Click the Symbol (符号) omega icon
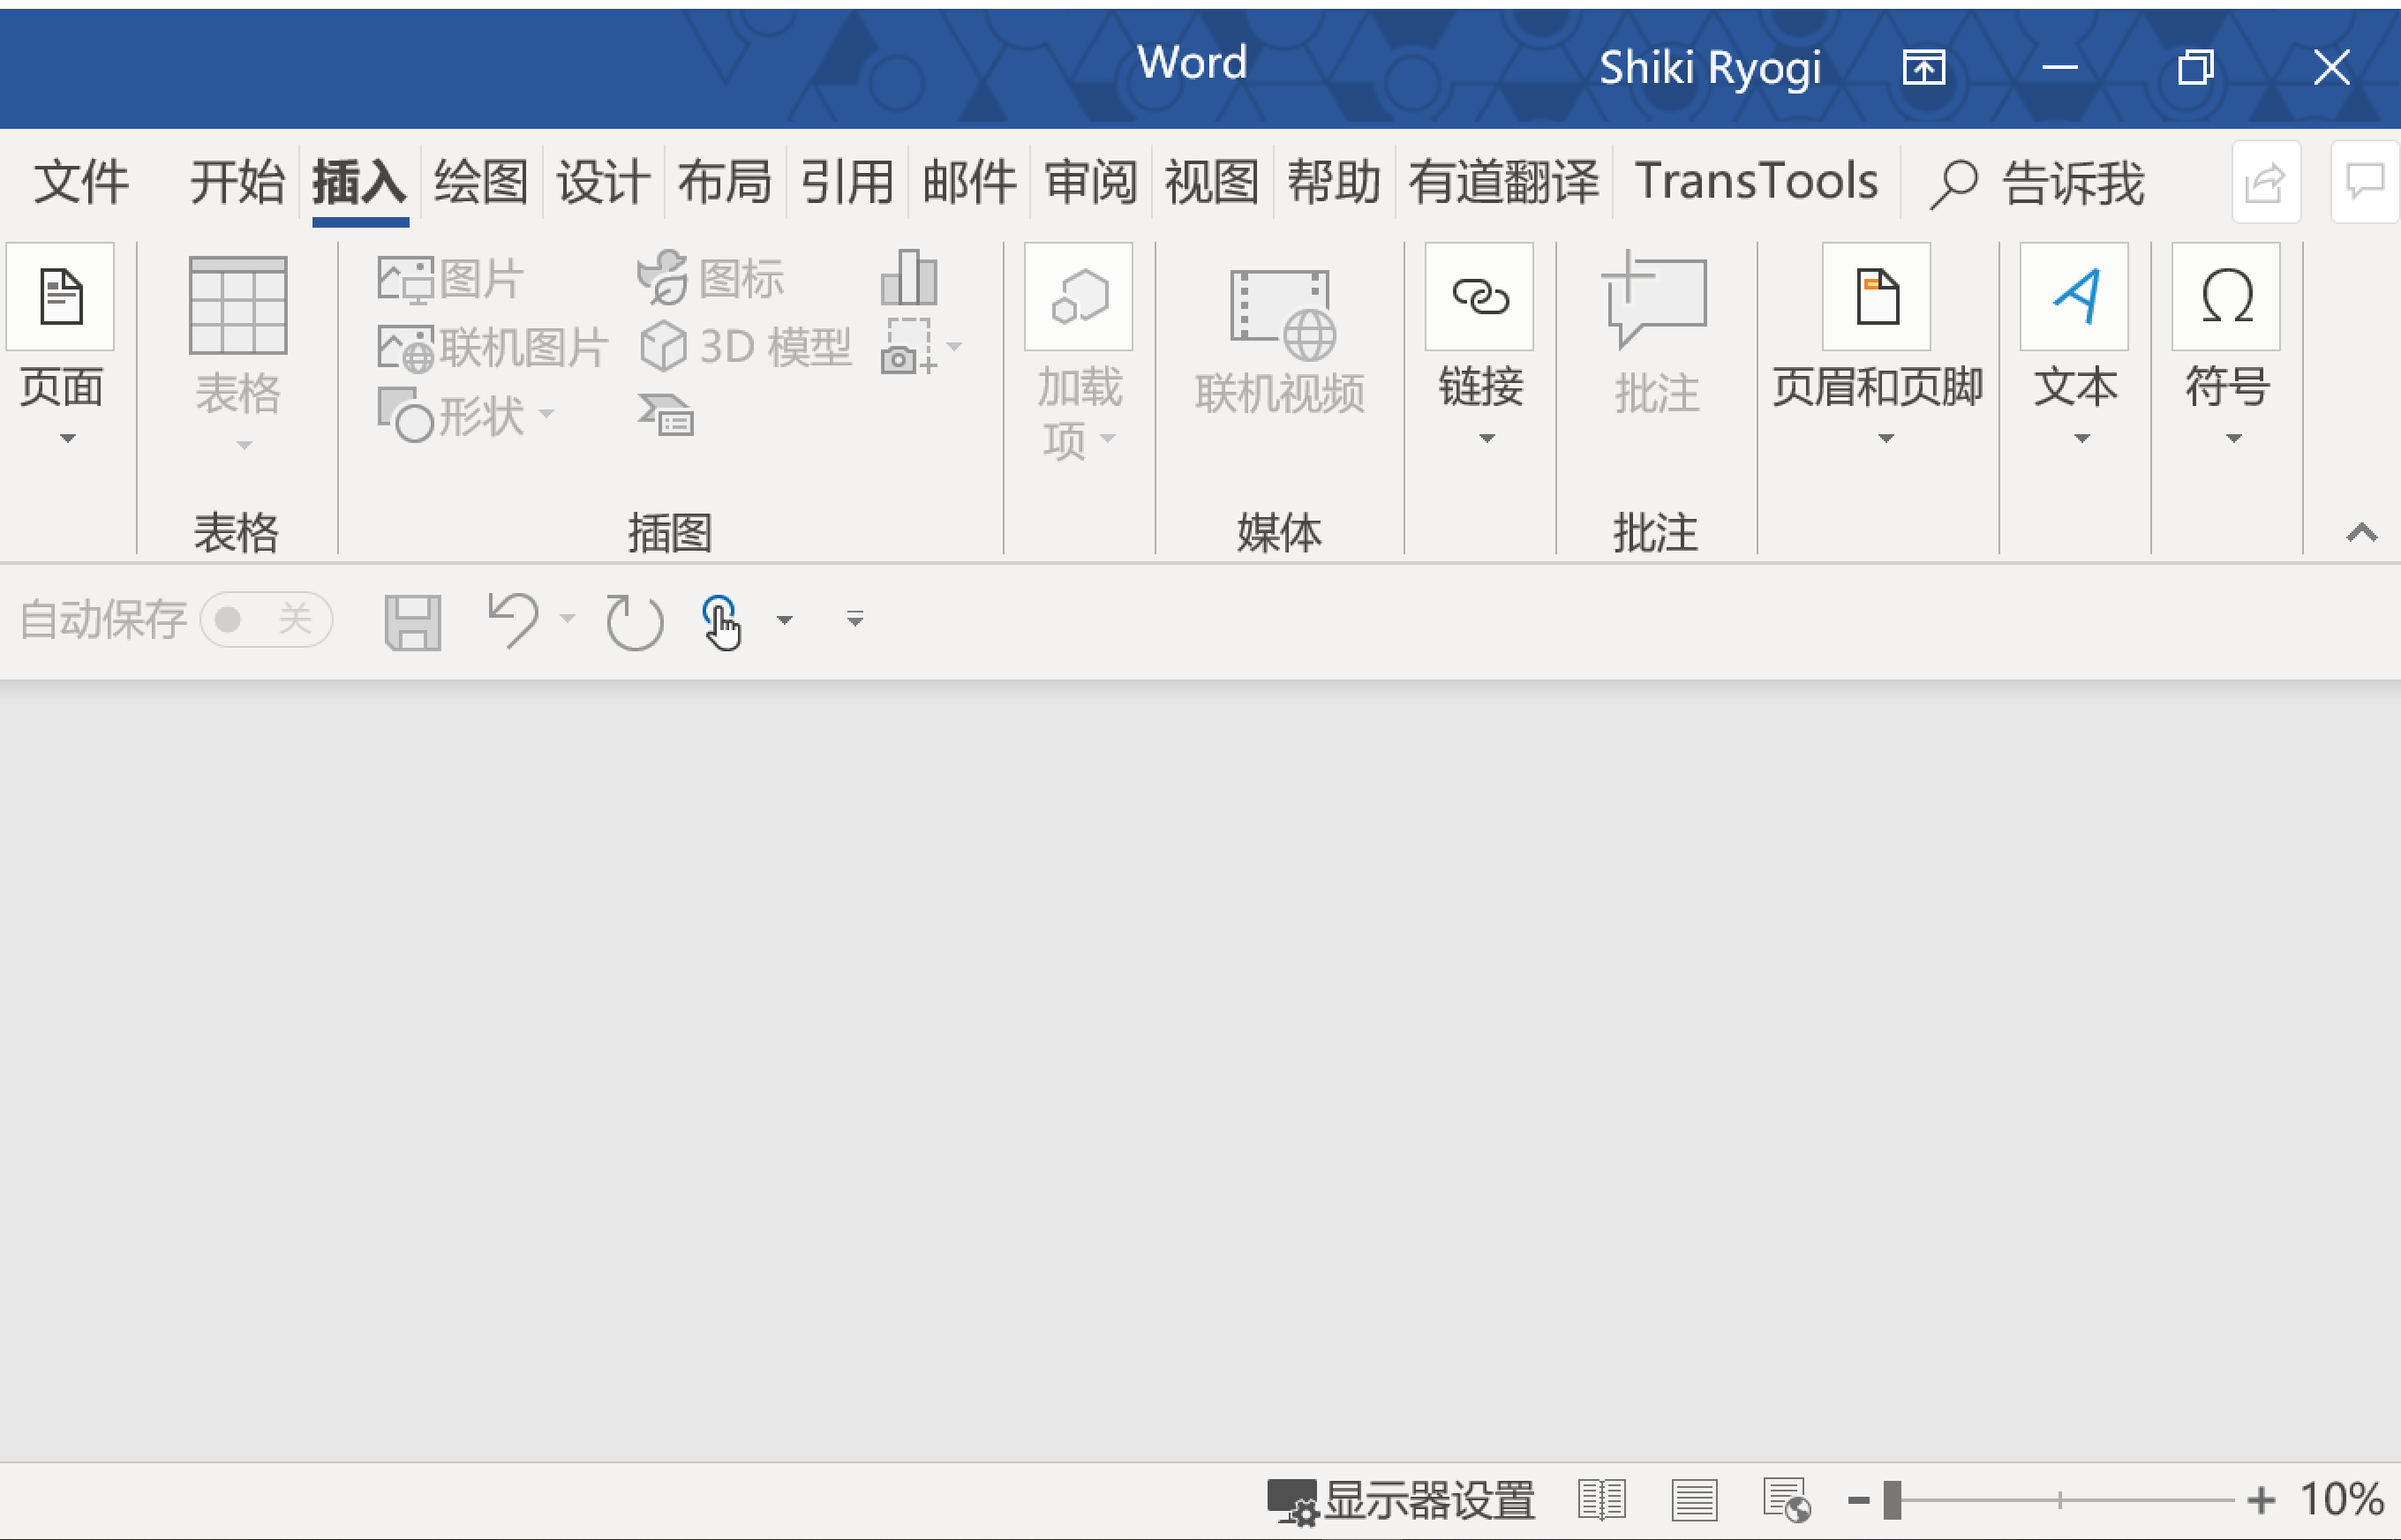The height and width of the screenshot is (1540, 2401). pyautogui.click(x=2225, y=297)
